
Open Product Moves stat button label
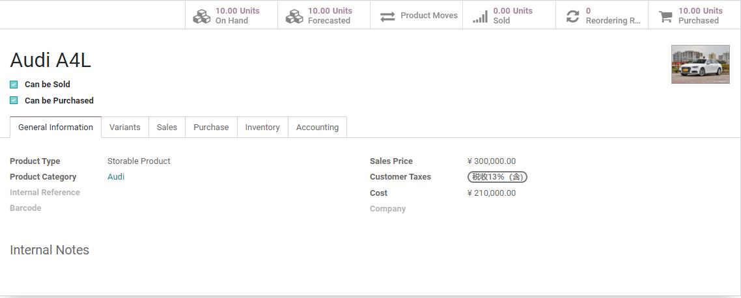pyautogui.click(x=429, y=15)
